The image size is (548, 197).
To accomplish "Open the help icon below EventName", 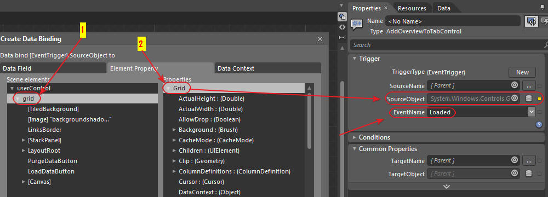I will pyautogui.click(x=539, y=125).
